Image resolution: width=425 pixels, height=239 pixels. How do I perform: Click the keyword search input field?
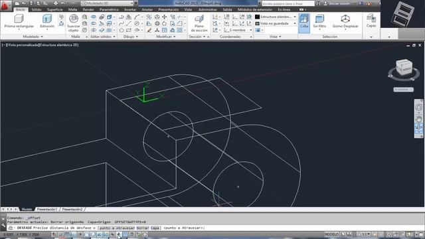(288, 3)
